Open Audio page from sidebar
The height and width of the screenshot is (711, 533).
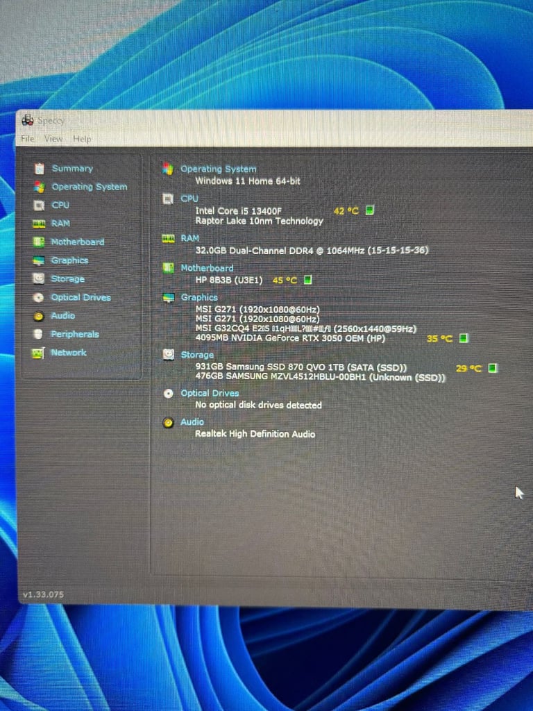[x=62, y=316]
